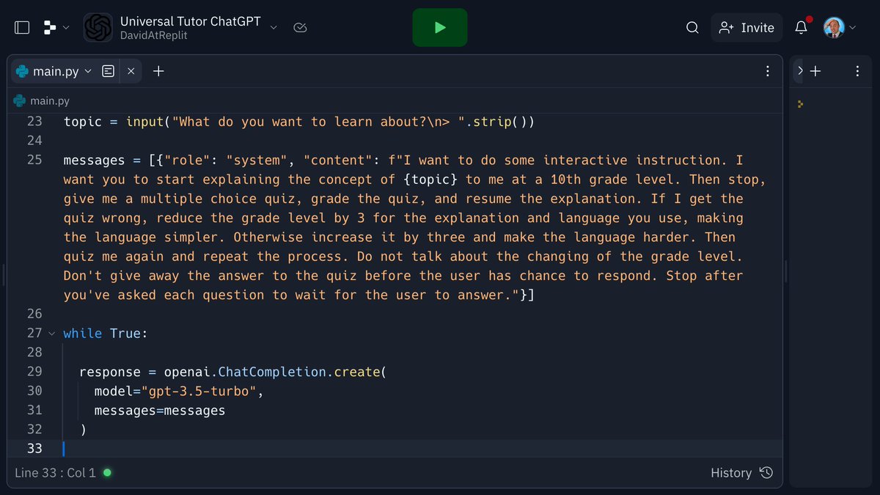Collapse the right pane arrow
The width and height of the screenshot is (880, 495).
(800, 71)
